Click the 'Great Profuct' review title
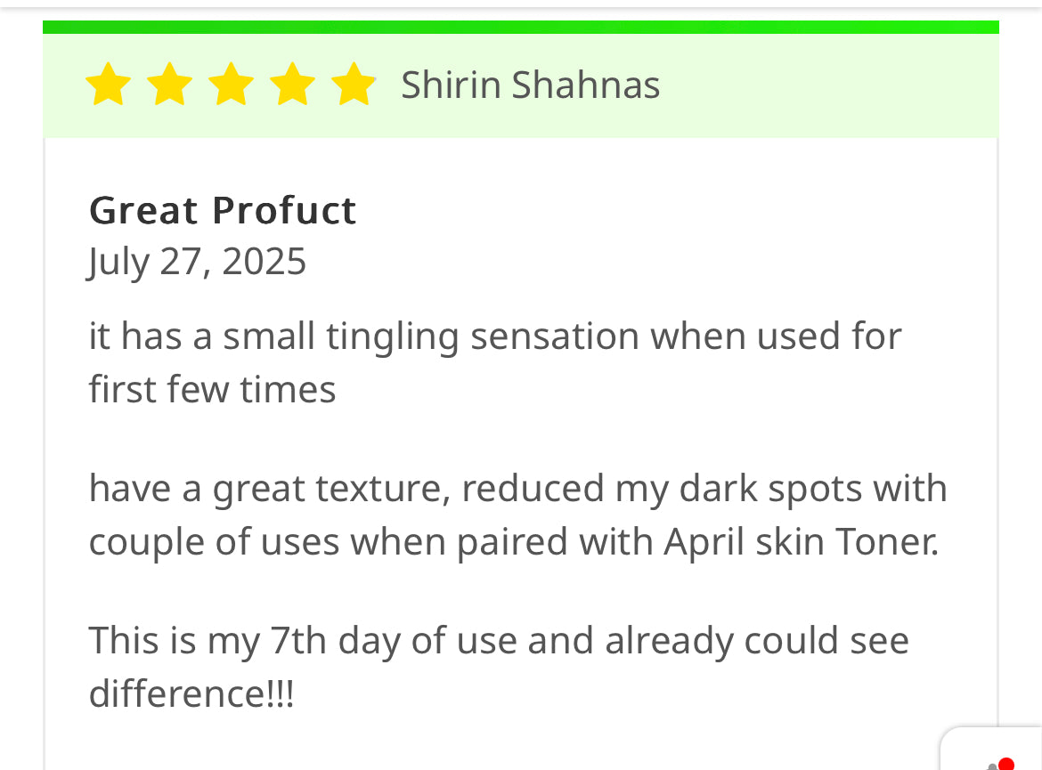The image size is (1042, 770). pos(223,211)
